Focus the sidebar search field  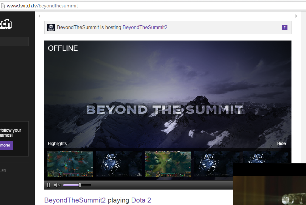click(x=14, y=41)
